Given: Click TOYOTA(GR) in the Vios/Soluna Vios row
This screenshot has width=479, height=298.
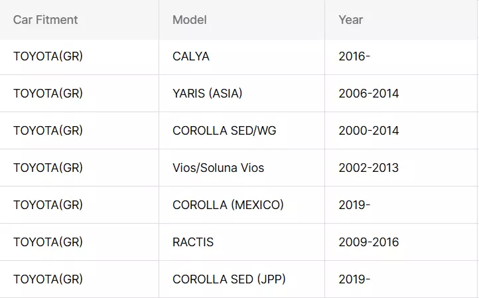Looking at the screenshot, I should [48, 168].
